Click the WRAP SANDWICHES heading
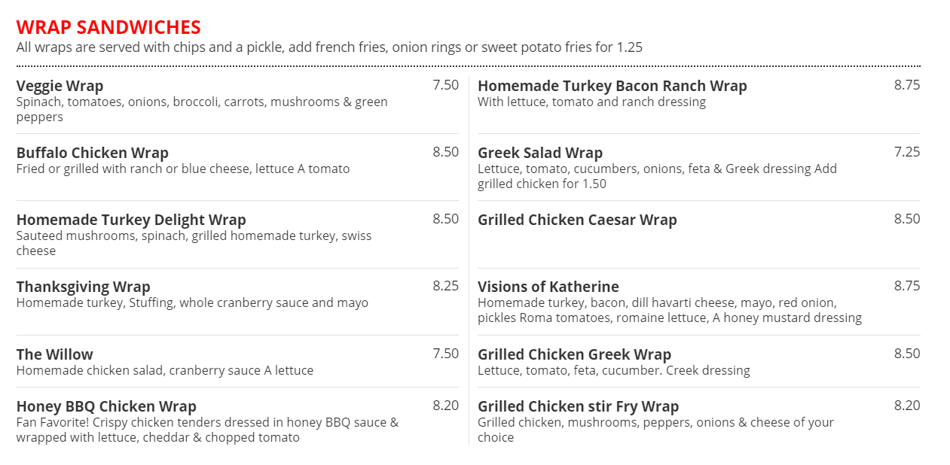The image size is (950, 465). coord(108,28)
